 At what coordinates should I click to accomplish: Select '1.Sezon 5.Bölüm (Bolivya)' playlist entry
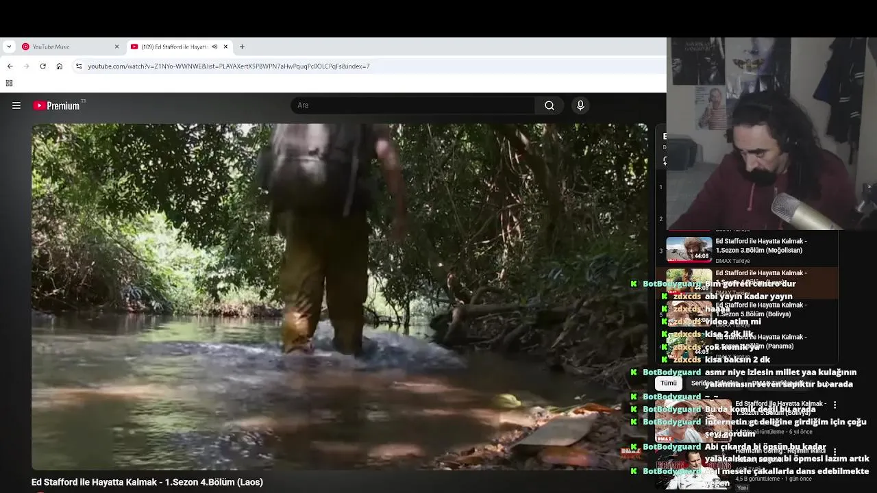click(x=761, y=309)
